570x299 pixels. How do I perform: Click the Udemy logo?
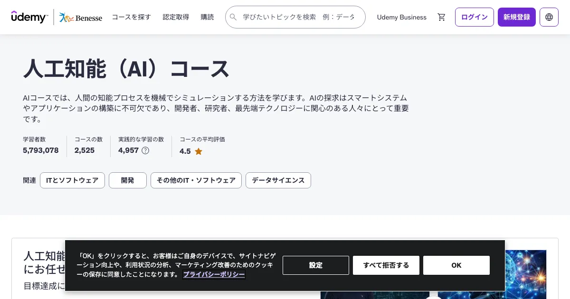point(29,17)
